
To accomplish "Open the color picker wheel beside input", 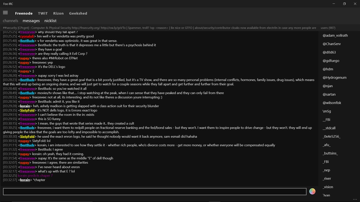I will pyautogui.click(x=312, y=191).
